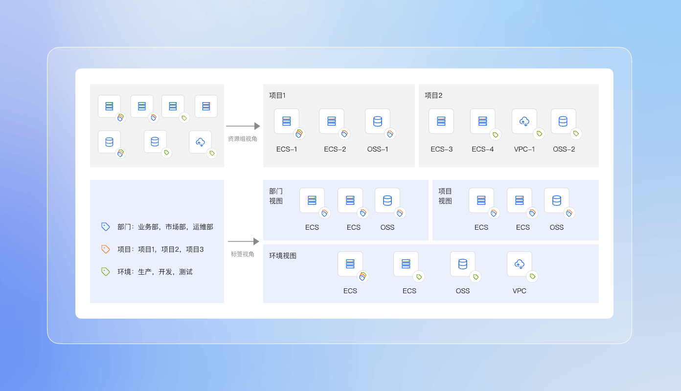
Task: Click the top-left pool server icon with three-color tag
Action: (109, 106)
